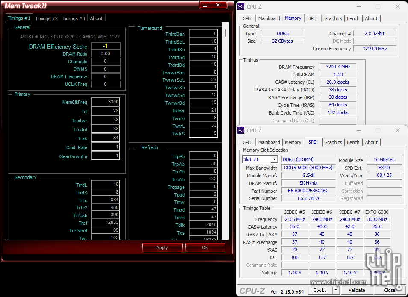Screen dimensions: 408x297
Task: Click the Tdllk field showing 2048
Action: pyautogui.click(x=204, y=225)
